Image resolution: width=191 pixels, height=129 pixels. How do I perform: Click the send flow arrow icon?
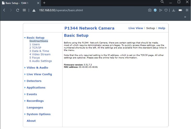[x=161, y=10]
